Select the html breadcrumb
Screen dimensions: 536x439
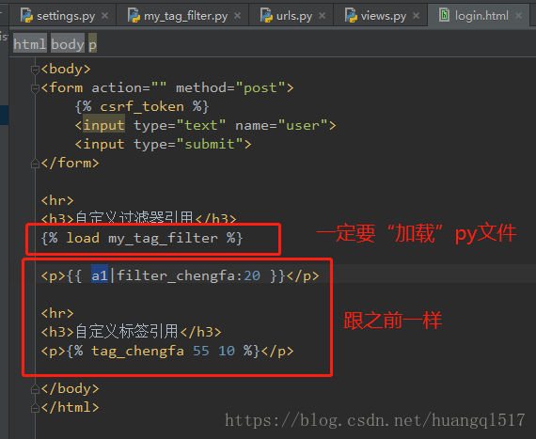click(30, 43)
